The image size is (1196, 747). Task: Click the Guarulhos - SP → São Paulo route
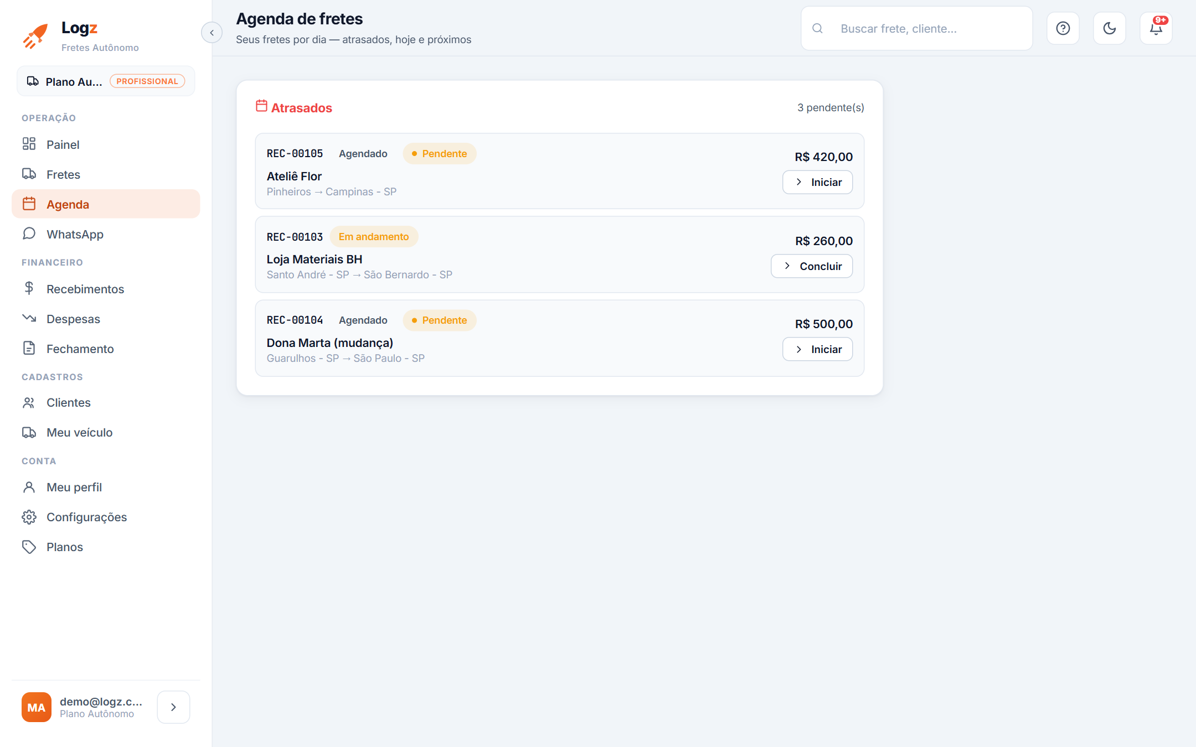point(346,358)
